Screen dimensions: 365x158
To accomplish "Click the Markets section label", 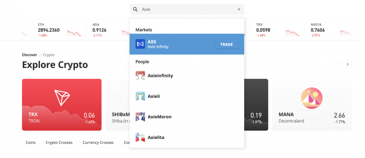I will [x=144, y=29].
